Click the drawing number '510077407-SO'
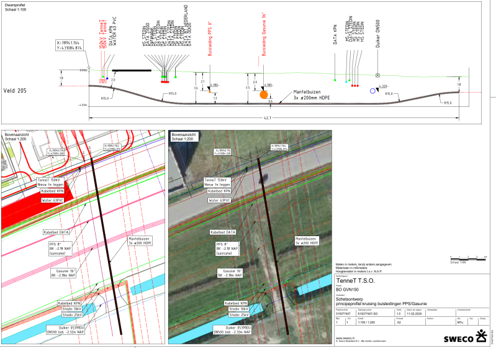The image size is (496, 348). coord(367,314)
